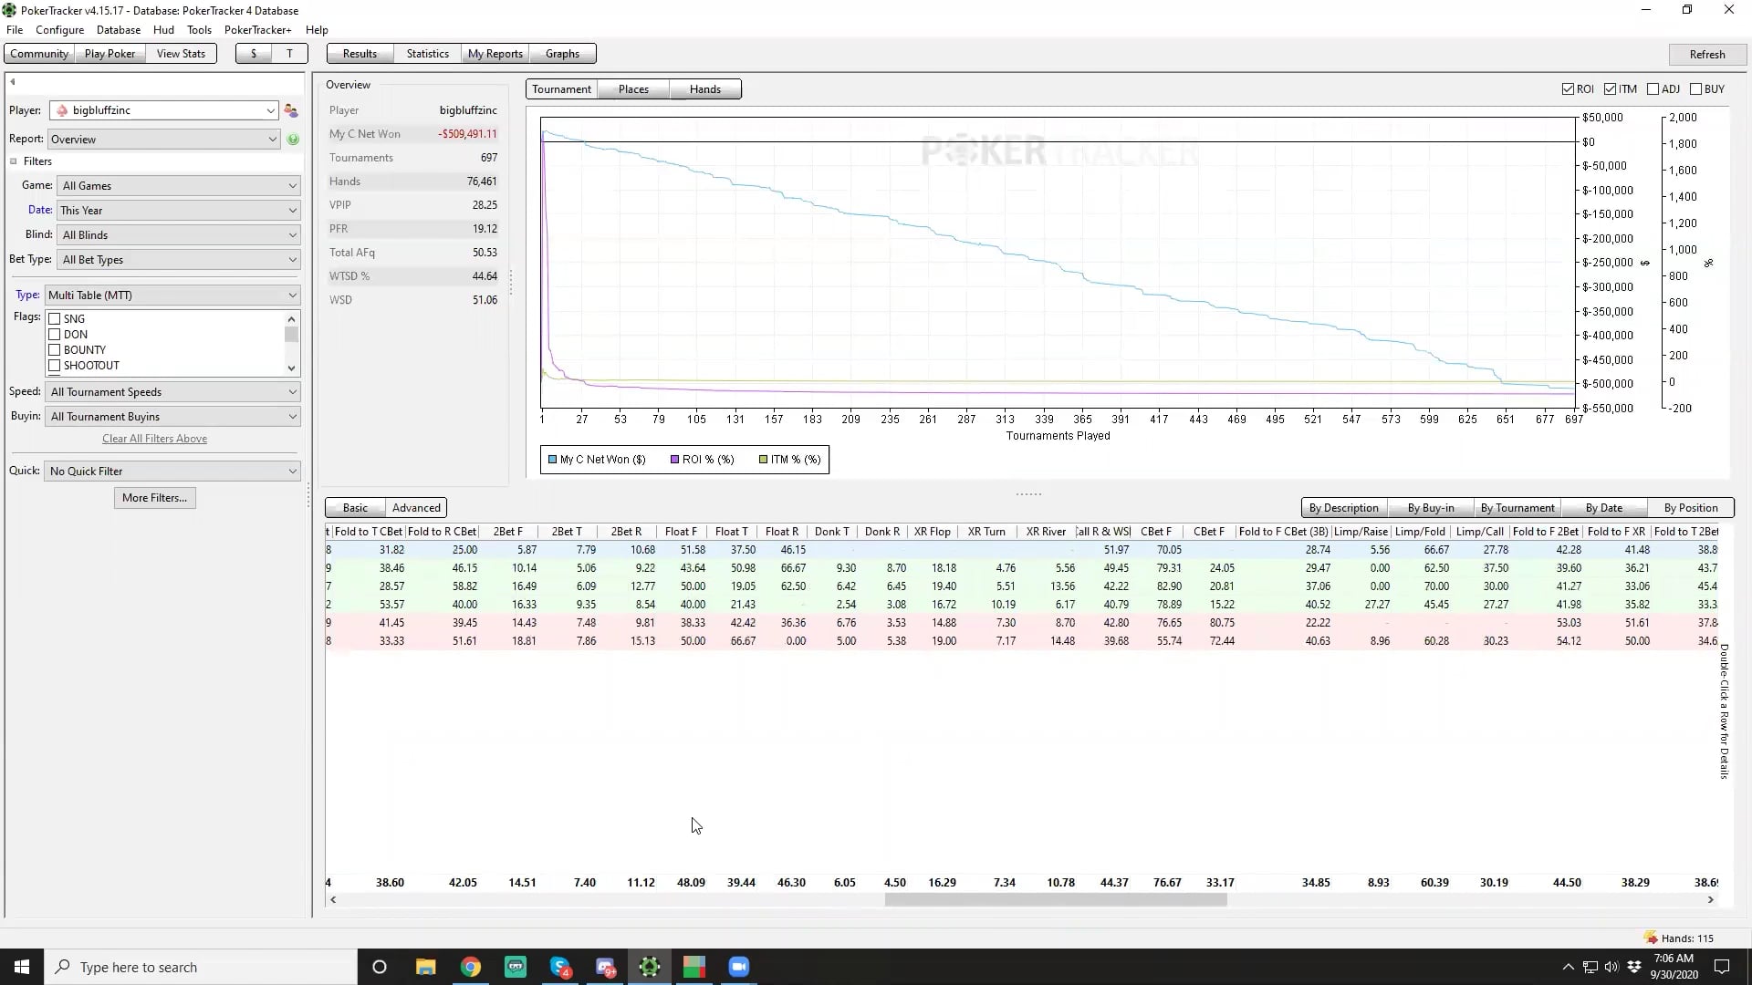Open Skype from the taskbar
This screenshot has height=985, width=1752.
point(559,967)
